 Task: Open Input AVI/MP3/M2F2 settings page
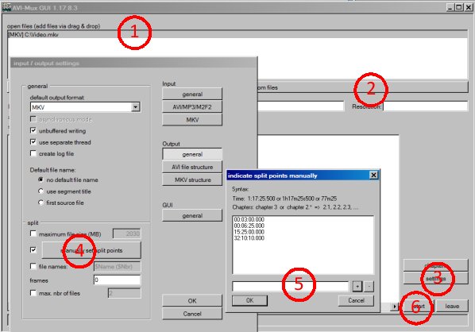(x=192, y=107)
